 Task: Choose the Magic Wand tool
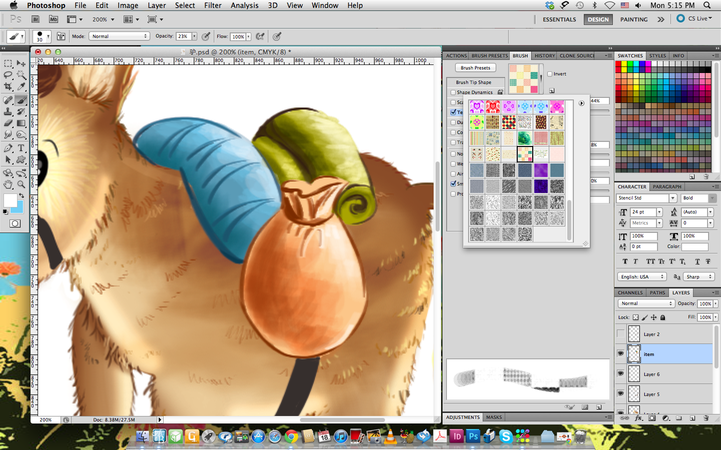(x=21, y=75)
